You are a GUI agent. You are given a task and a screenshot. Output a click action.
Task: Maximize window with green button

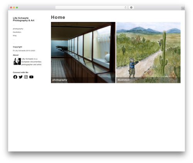pos(17,7)
